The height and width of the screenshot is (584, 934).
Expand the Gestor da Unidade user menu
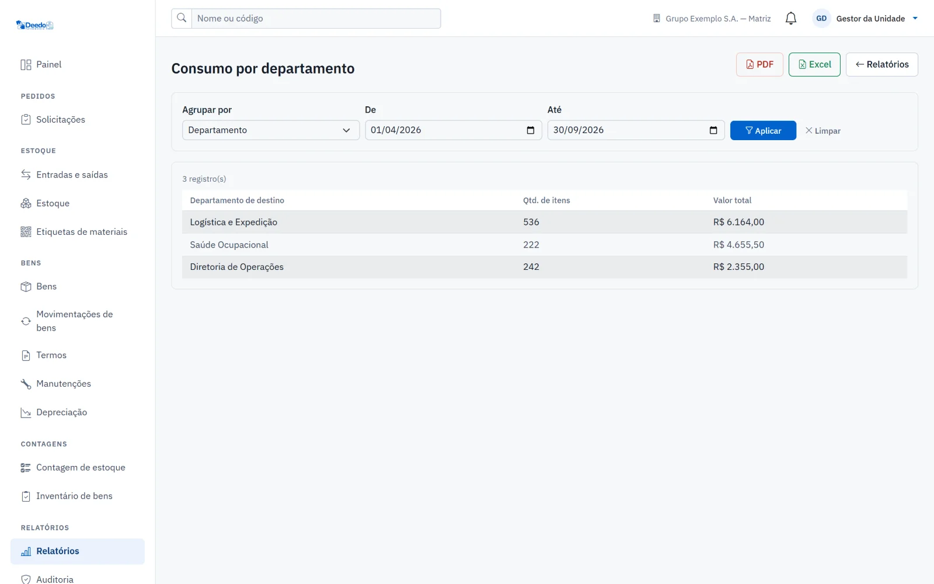[915, 19]
